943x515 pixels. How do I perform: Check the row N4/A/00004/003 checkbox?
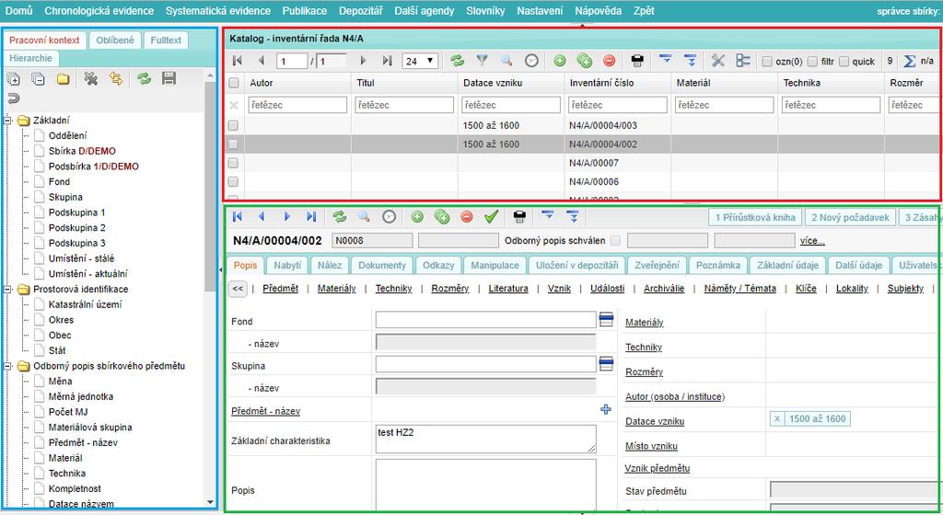pyautogui.click(x=233, y=125)
